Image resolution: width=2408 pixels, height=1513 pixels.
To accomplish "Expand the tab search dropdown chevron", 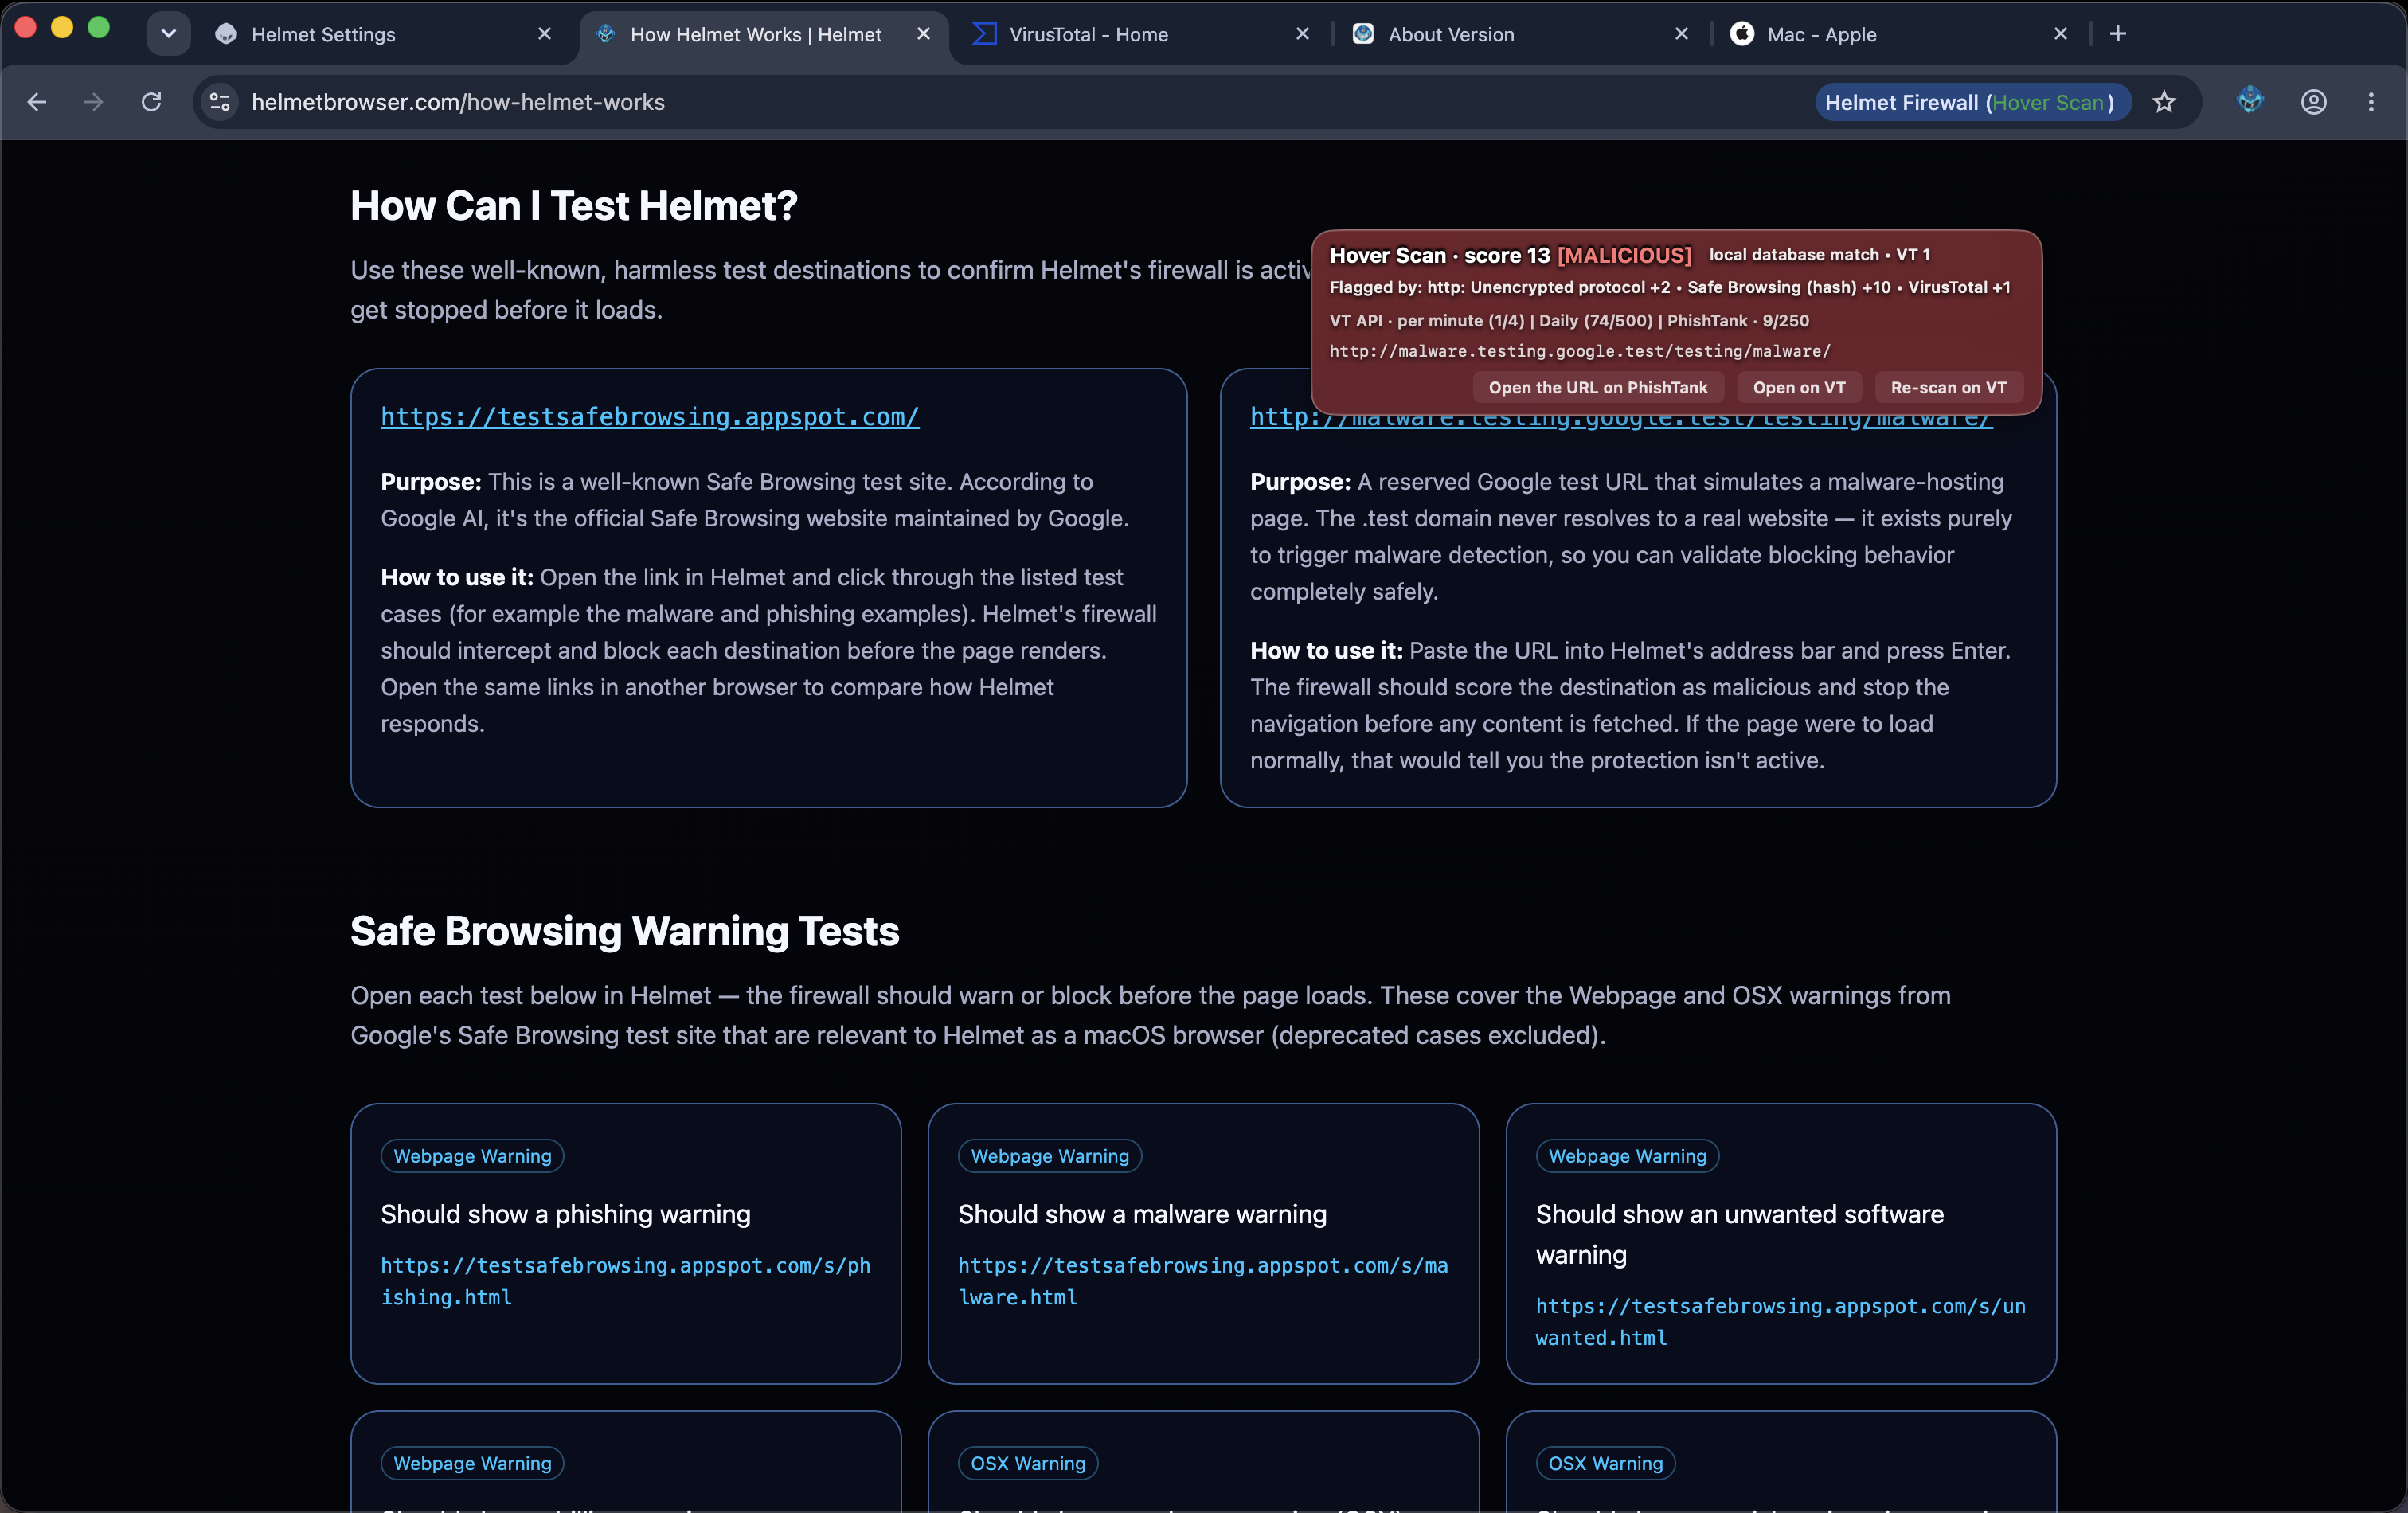I will point(168,34).
